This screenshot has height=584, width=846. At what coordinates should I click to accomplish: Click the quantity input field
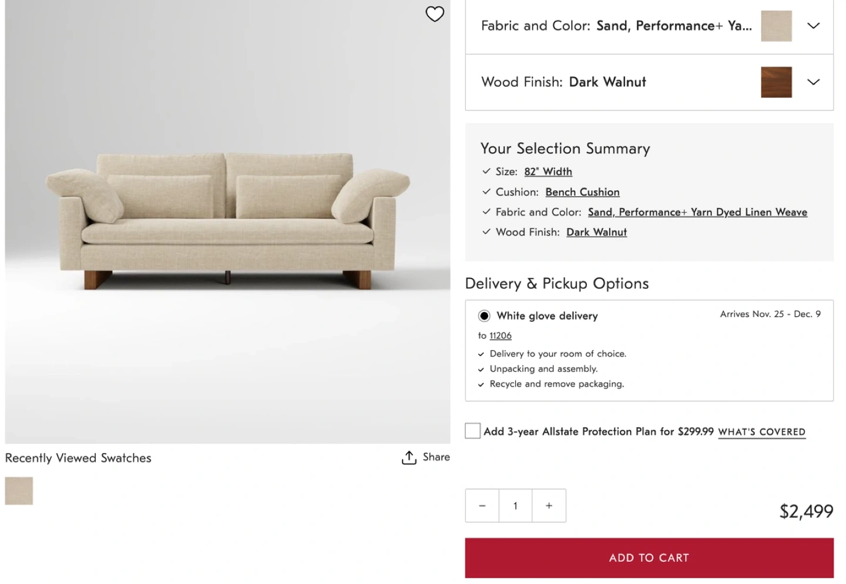point(515,506)
